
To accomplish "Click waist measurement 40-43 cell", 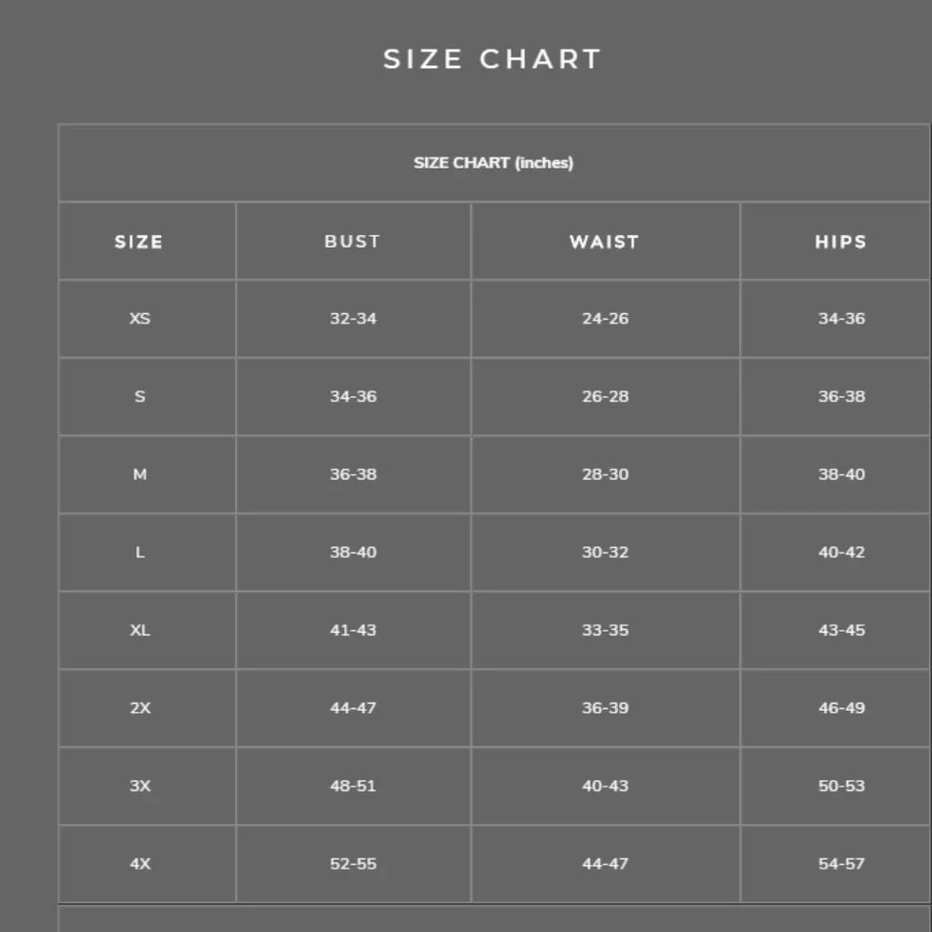I will [605, 785].
